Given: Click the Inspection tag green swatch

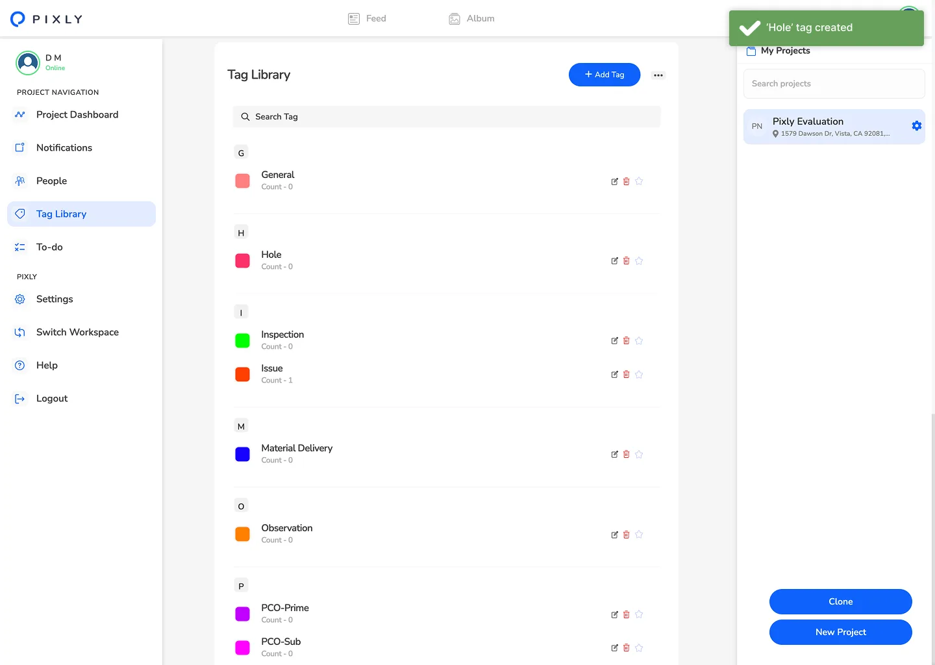Looking at the screenshot, I should coord(242,340).
